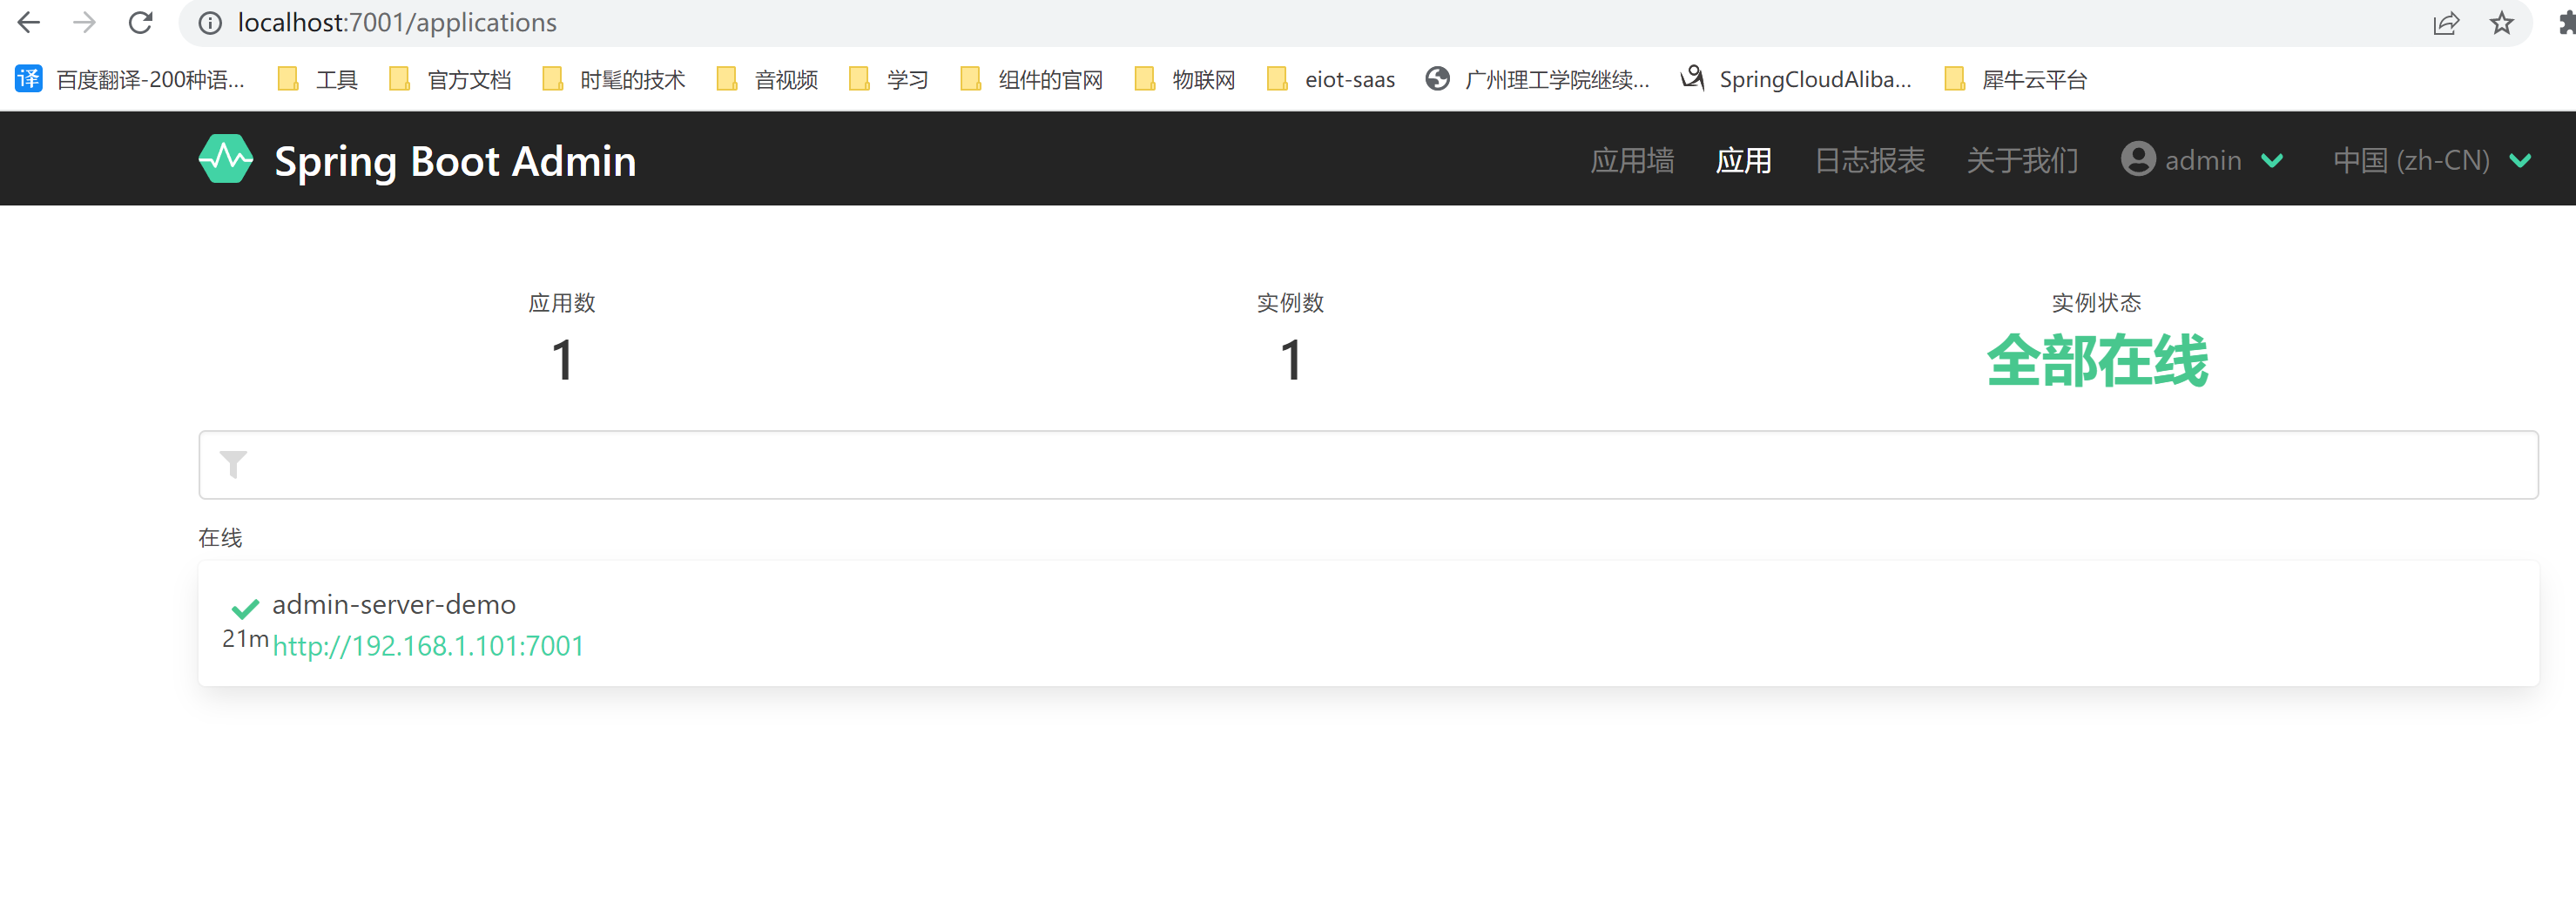
Task: Click the 实例数 label
Action: pos(1290,302)
